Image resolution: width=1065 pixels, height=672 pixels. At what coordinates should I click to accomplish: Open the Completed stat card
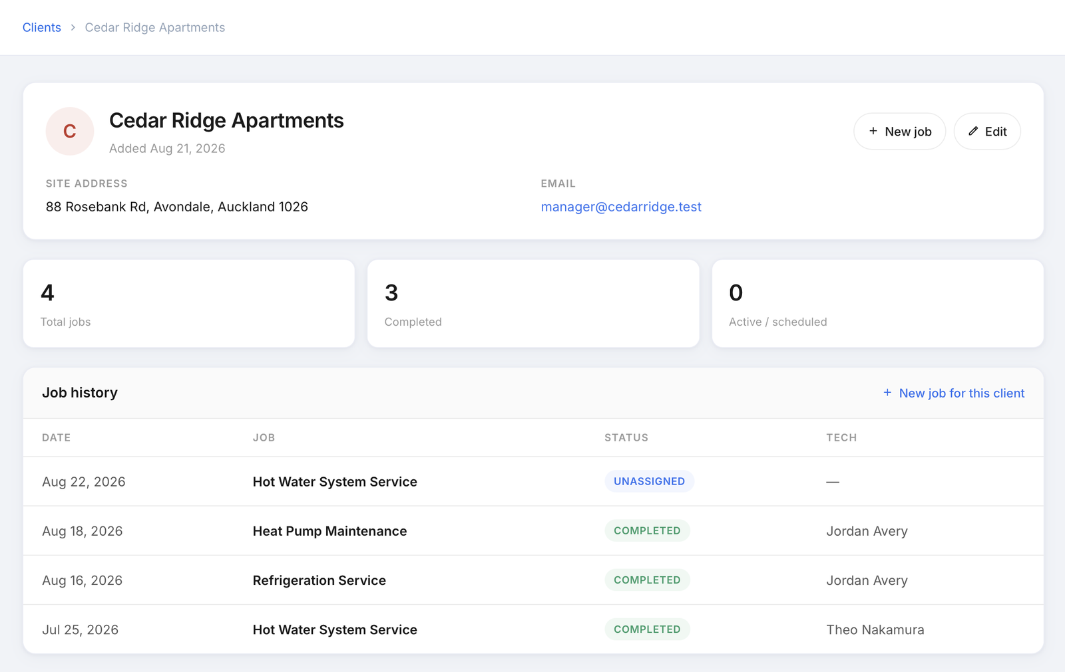coord(533,304)
